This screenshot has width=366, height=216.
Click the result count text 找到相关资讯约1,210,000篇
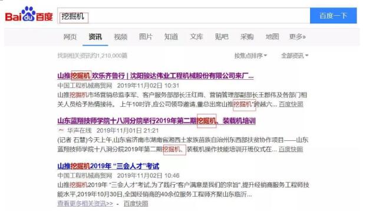point(93,56)
